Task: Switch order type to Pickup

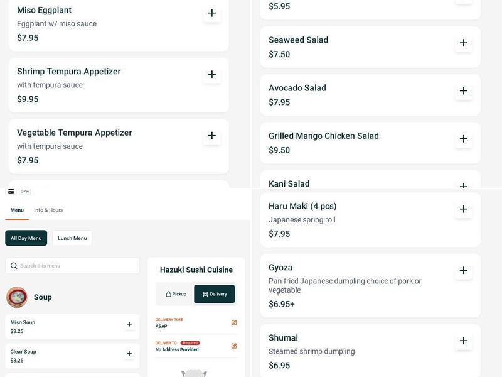Action: pyautogui.click(x=176, y=294)
